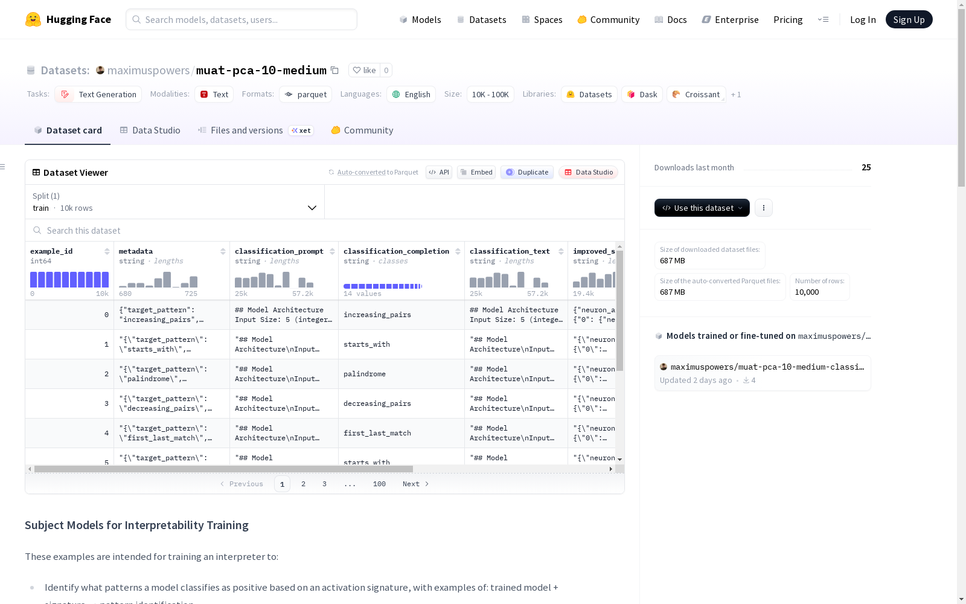Select the English language tag
Screen dimensions: 966x604
click(411, 94)
